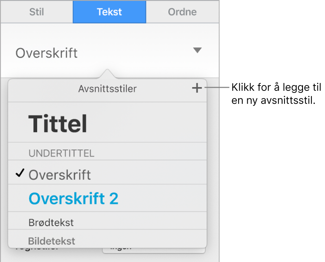The height and width of the screenshot is (262, 325).
Task: Click the empty row area right of UNDERTITTEL
Action: click(x=152, y=153)
